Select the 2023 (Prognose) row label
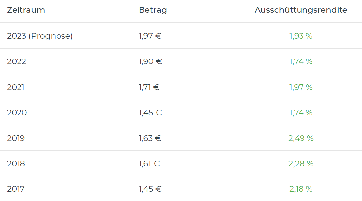362x201 pixels. pyautogui.click(x=40, y=36)
